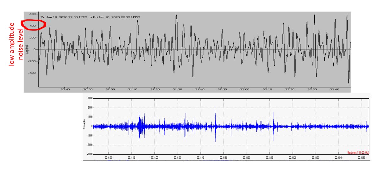This screenshot has height=184, width=378.
Task: Click the '-1,000' counts tick label
Action: [90, 136]
